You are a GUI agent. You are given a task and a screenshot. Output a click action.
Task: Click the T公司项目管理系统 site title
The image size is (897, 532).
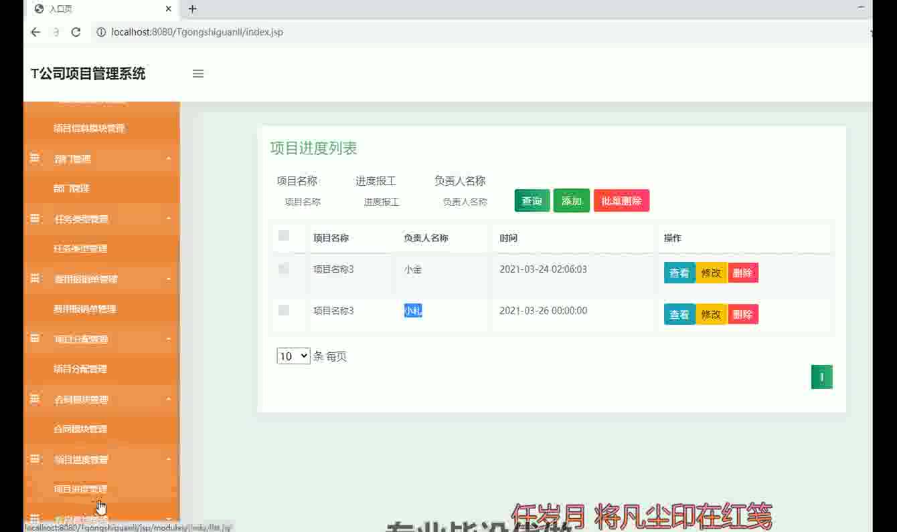coord(88,74)
